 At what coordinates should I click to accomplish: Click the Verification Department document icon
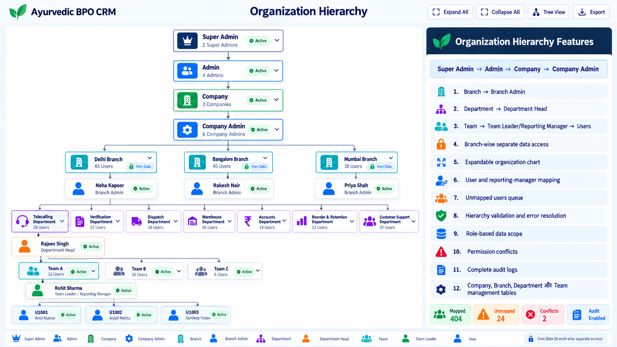tap(80, 221)
